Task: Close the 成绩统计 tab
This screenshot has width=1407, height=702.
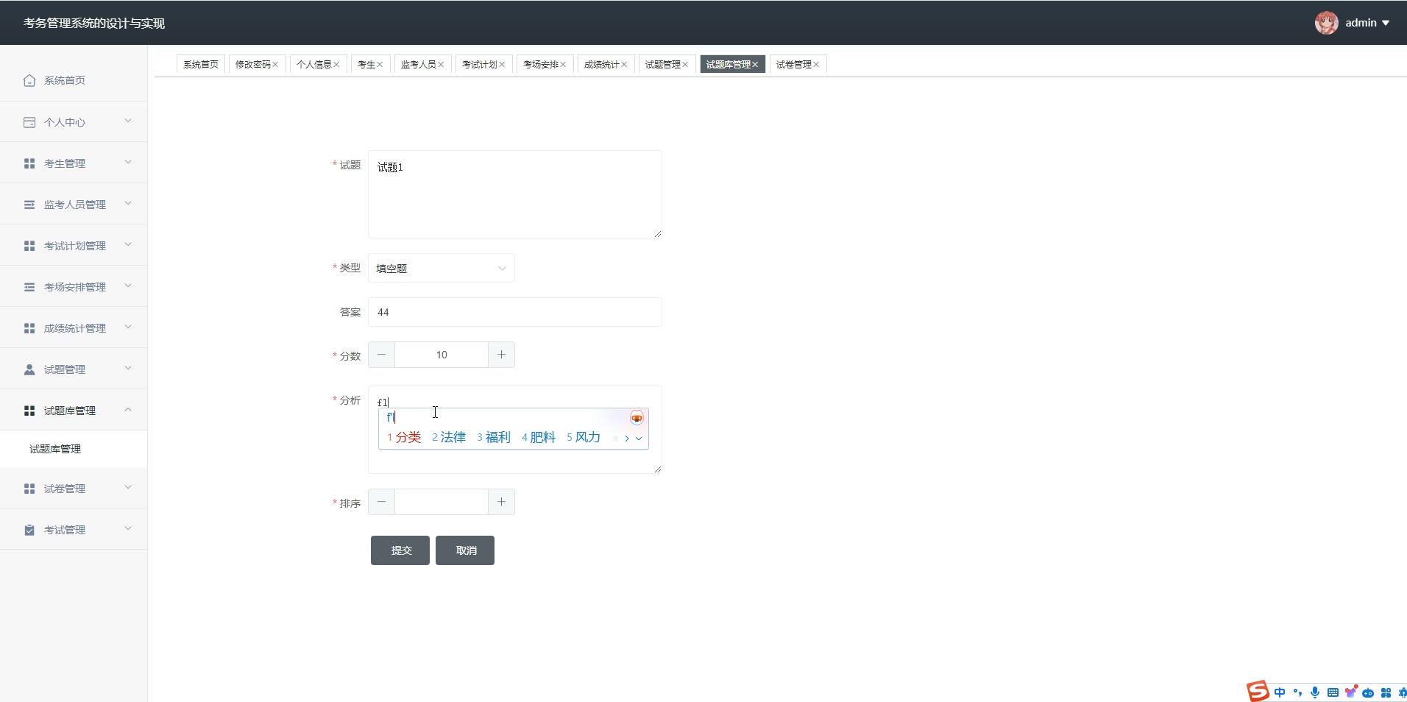Action: [x=624, y=65]
